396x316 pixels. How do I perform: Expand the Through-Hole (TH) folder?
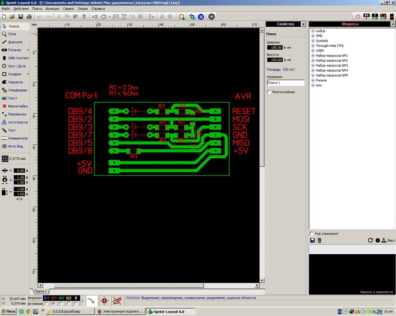pos(313,46)
